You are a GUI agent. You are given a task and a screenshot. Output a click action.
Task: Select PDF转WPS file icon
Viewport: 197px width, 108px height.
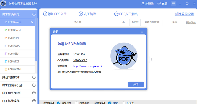coord(6,46)
